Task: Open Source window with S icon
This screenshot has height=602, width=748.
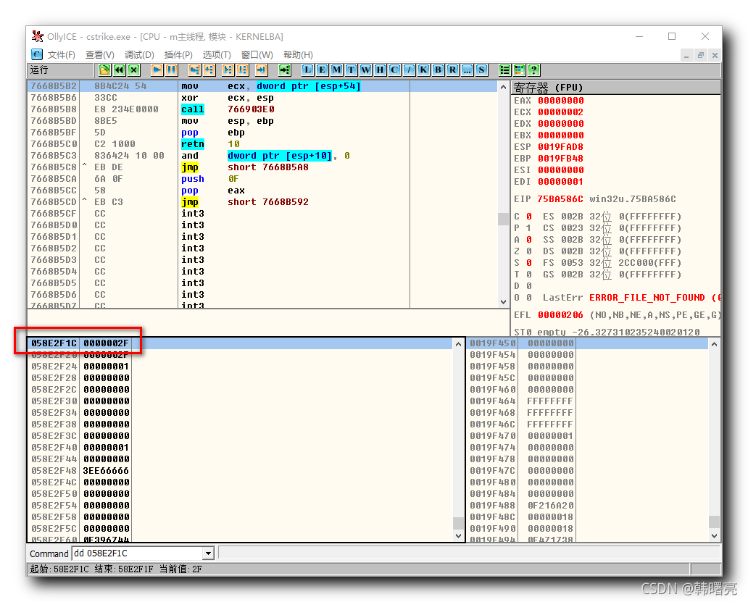Action: pos(481,70)
